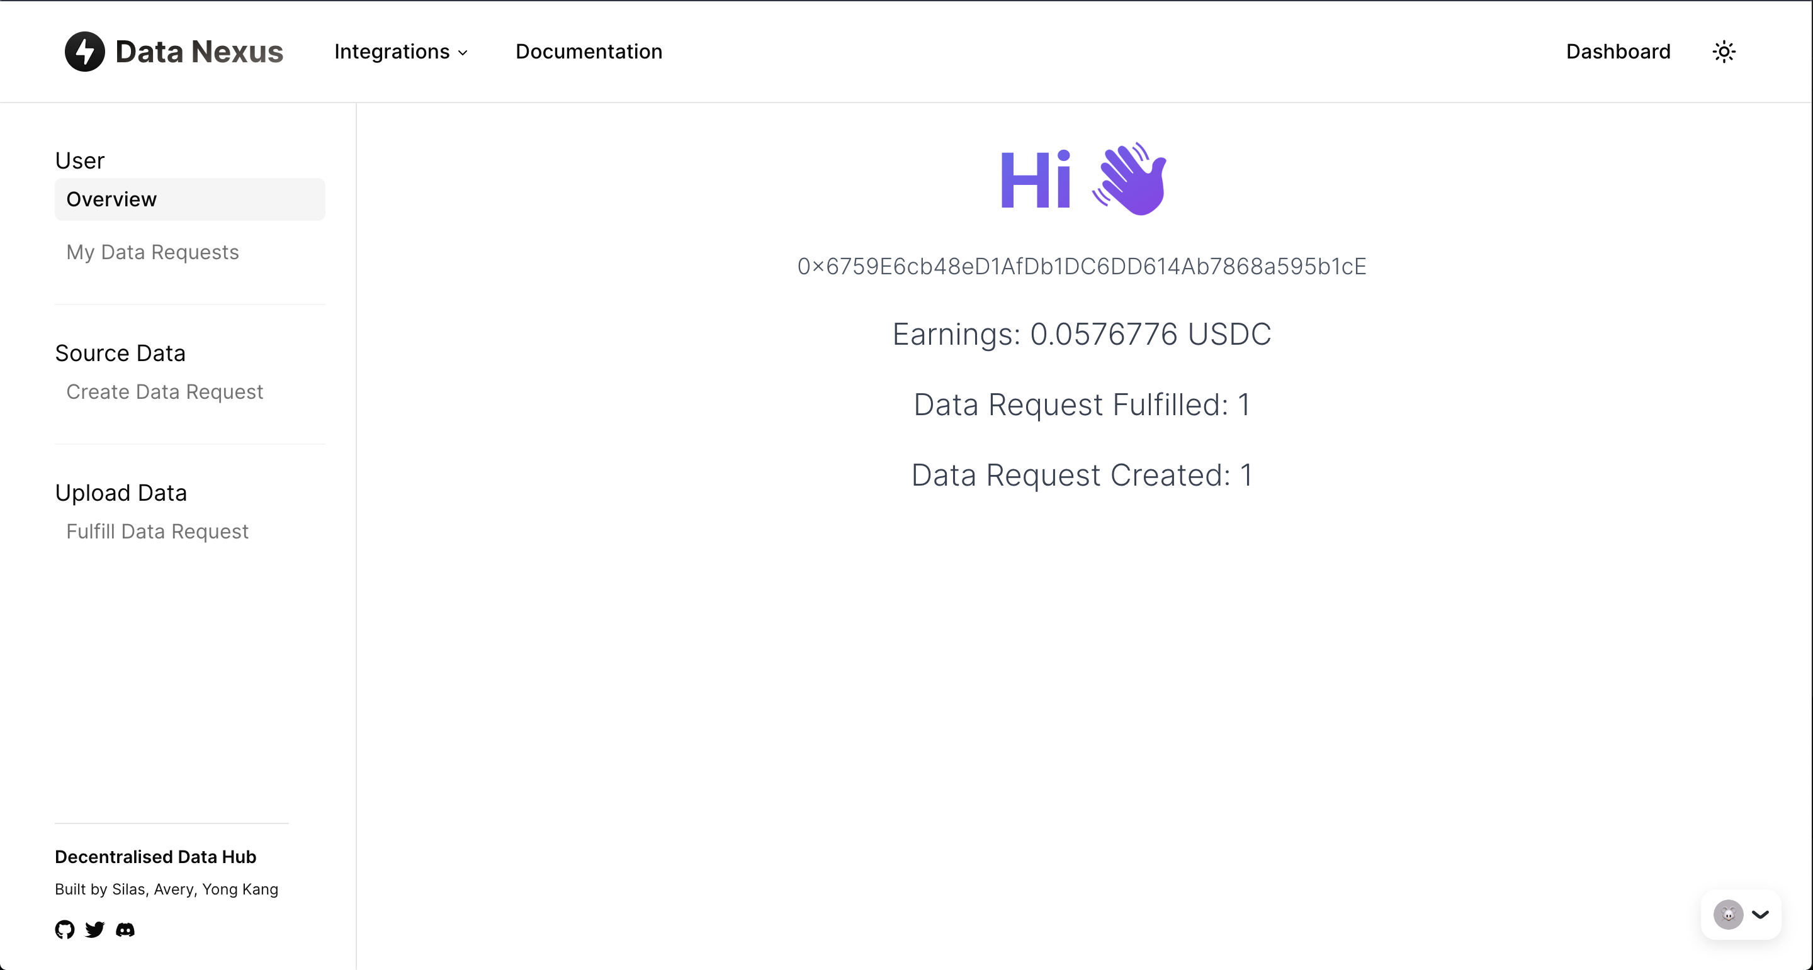Open Fulfill Data Request link

[157, 531]
